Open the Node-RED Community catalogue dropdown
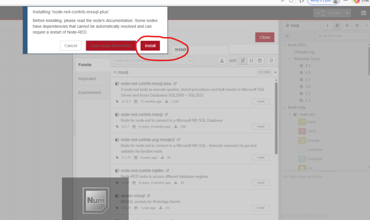 point(153,61)
